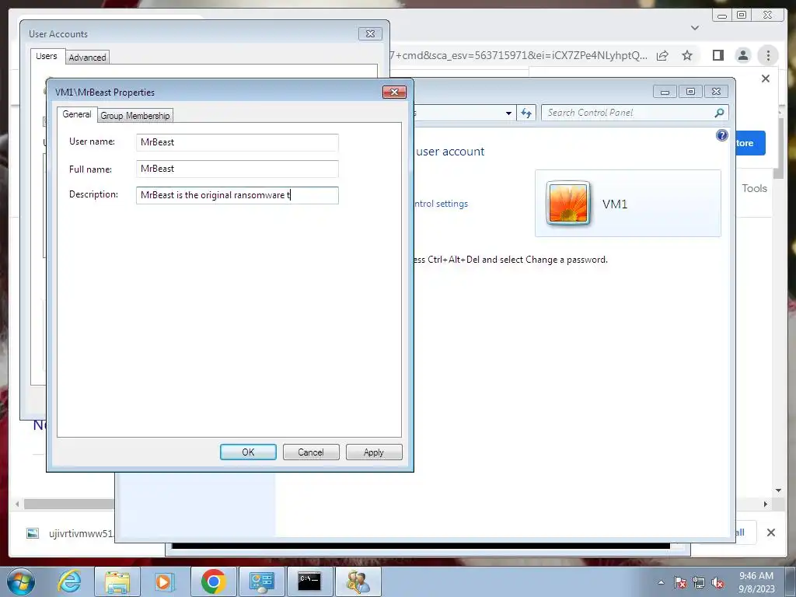Click the Control Panel search magnifier icon
796x597 pixels.
tap(719, 113)
